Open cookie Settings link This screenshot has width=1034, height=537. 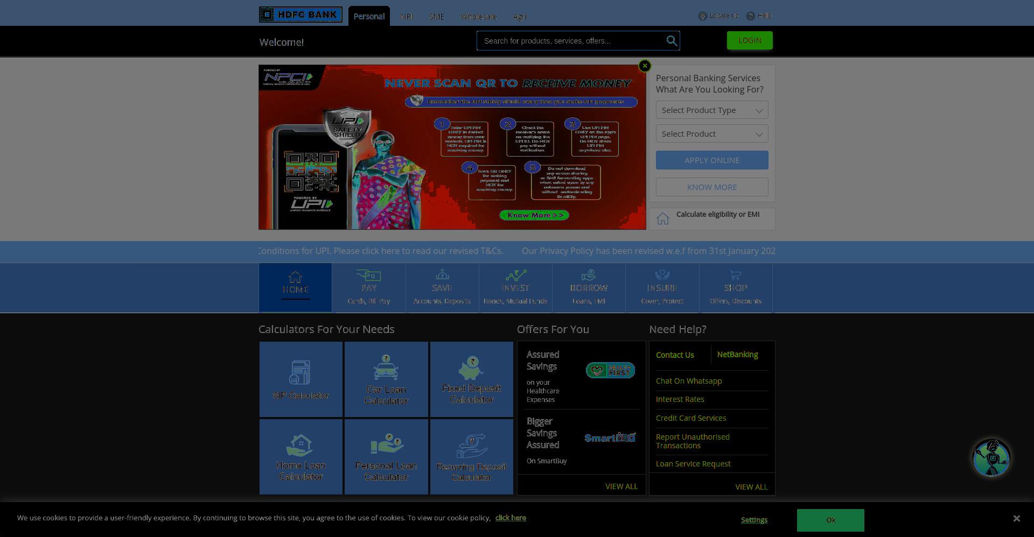[x=754, y=520]
